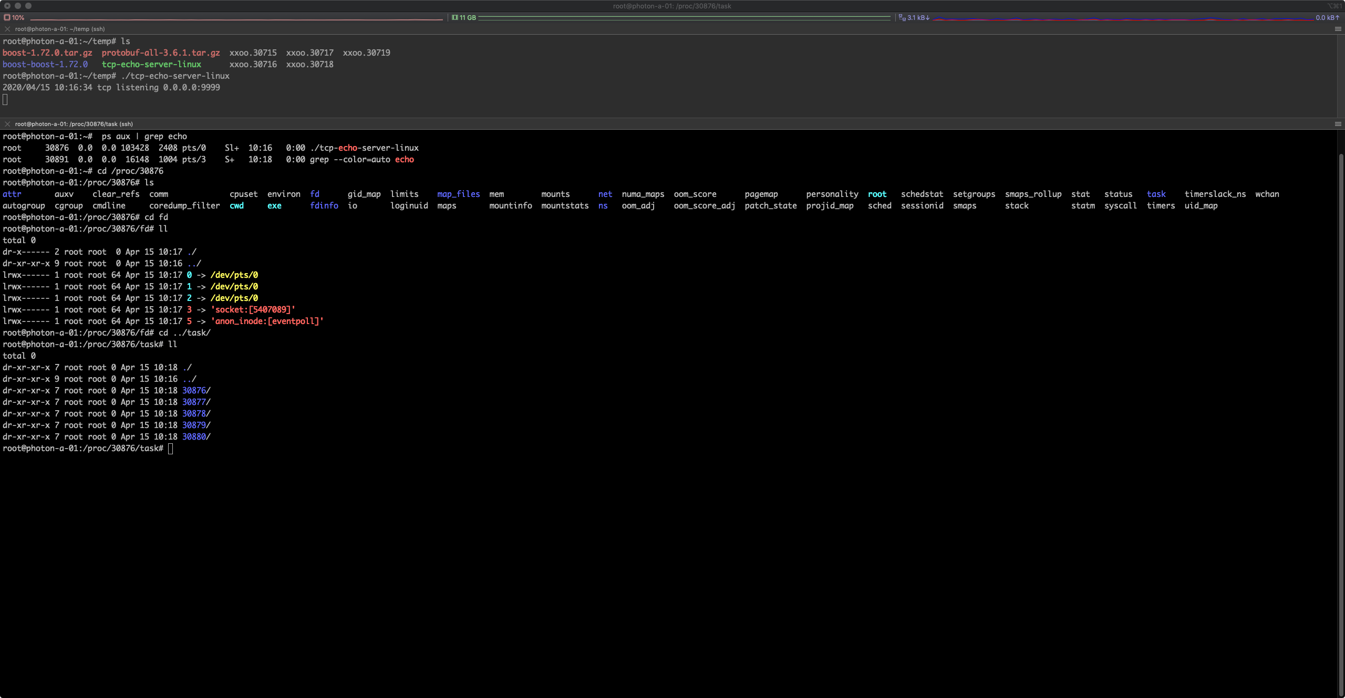Click boost-1.72.0.tar.gz file name
Image resolution: width=1345 pixels, height=698 pixels.
pos(47,53)
